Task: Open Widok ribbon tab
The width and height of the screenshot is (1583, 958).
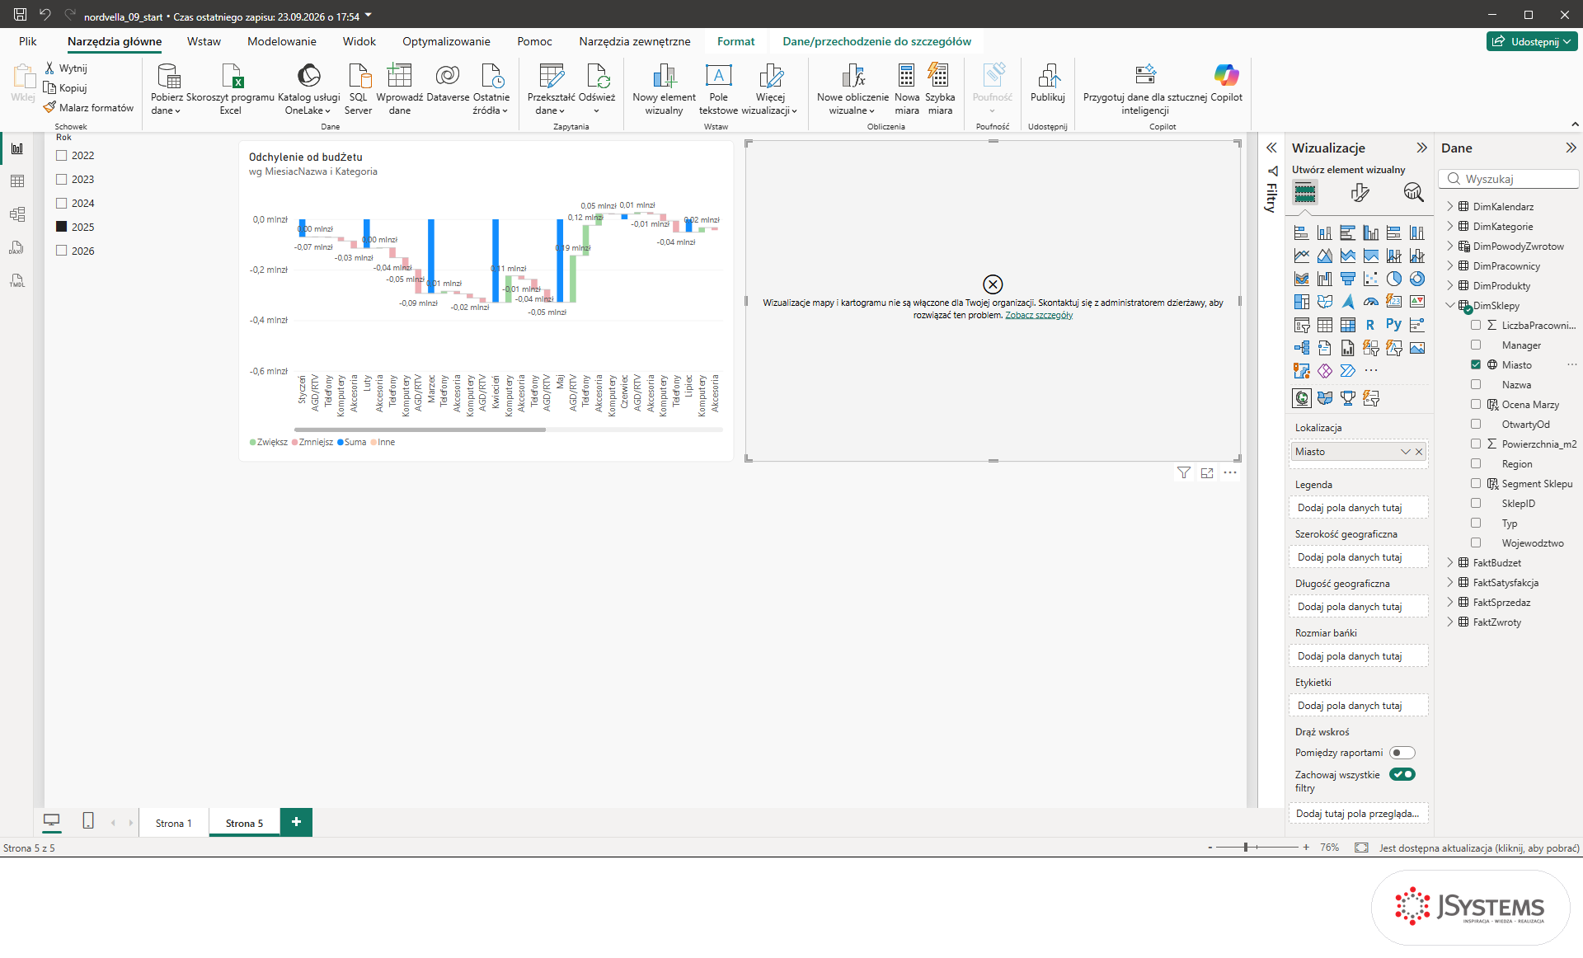Action: (359, 41)
